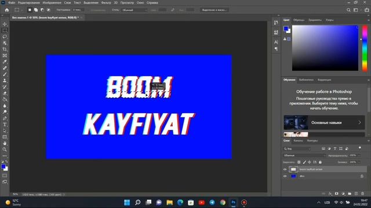Create a new group folder
The height and width of the screenshot is (208, 371).
click(x=350, y=194)
